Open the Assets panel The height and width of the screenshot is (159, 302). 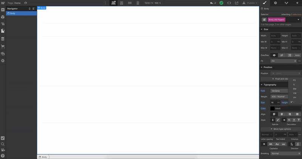3,54
